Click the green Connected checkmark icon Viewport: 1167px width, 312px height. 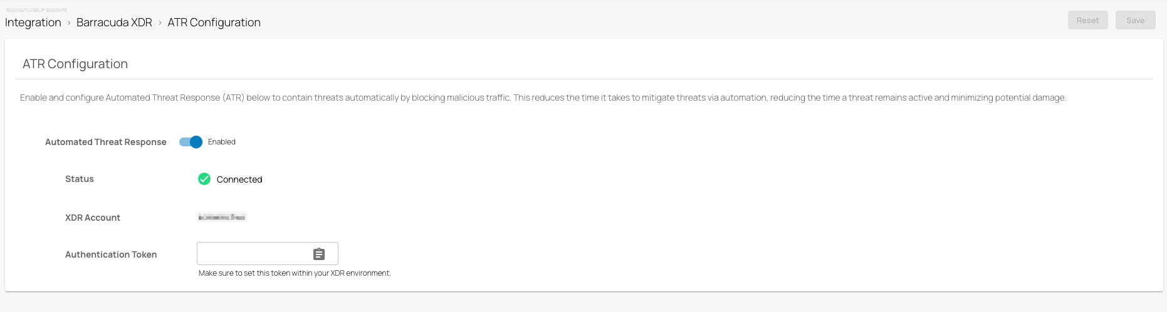click(204, 179)
